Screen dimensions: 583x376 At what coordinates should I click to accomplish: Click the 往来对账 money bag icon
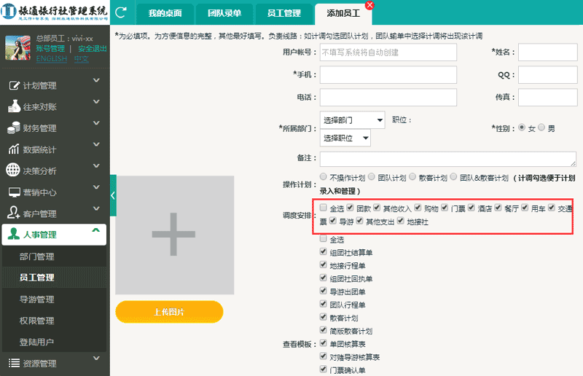(x=13, y=106)
